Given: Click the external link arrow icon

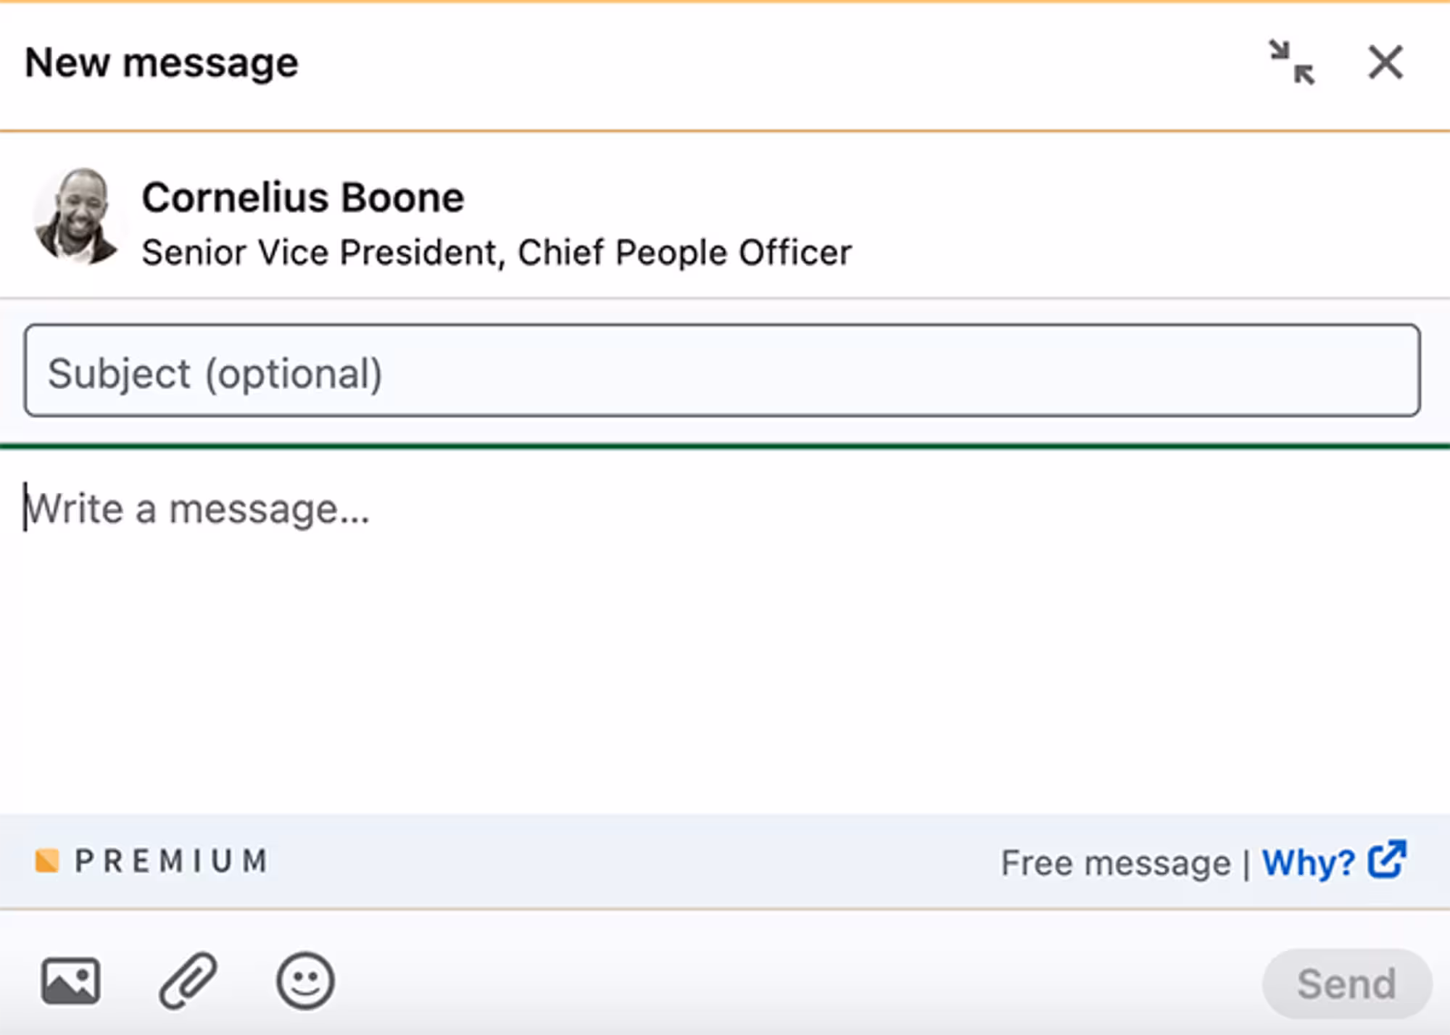Looking at the screenshot, I should click(1387, 860).
